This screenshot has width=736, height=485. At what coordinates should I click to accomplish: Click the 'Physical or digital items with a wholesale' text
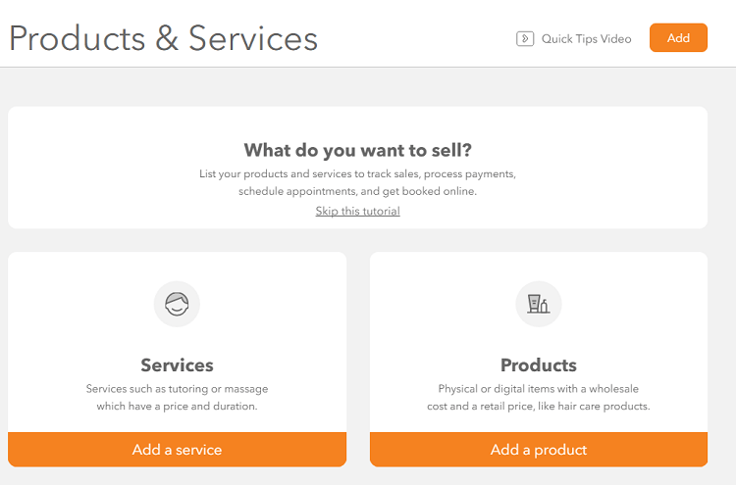539,388
